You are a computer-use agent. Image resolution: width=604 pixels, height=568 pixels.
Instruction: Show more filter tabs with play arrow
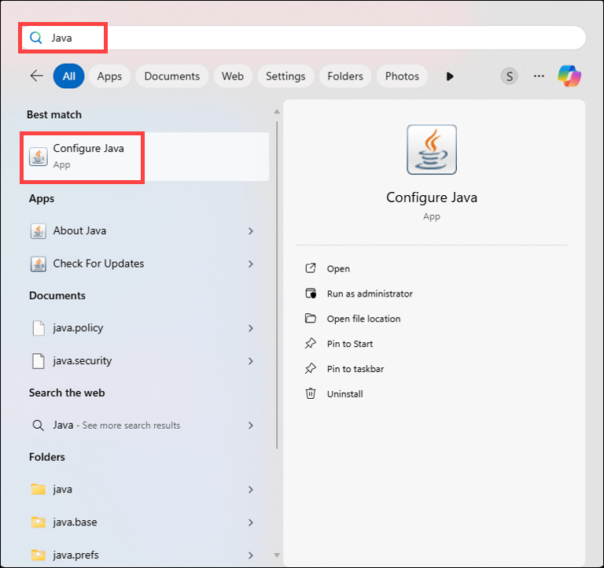pyautogui.click(x=450, y=76)
